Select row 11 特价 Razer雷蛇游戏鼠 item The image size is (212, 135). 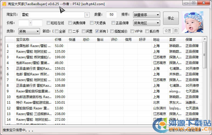34,103
